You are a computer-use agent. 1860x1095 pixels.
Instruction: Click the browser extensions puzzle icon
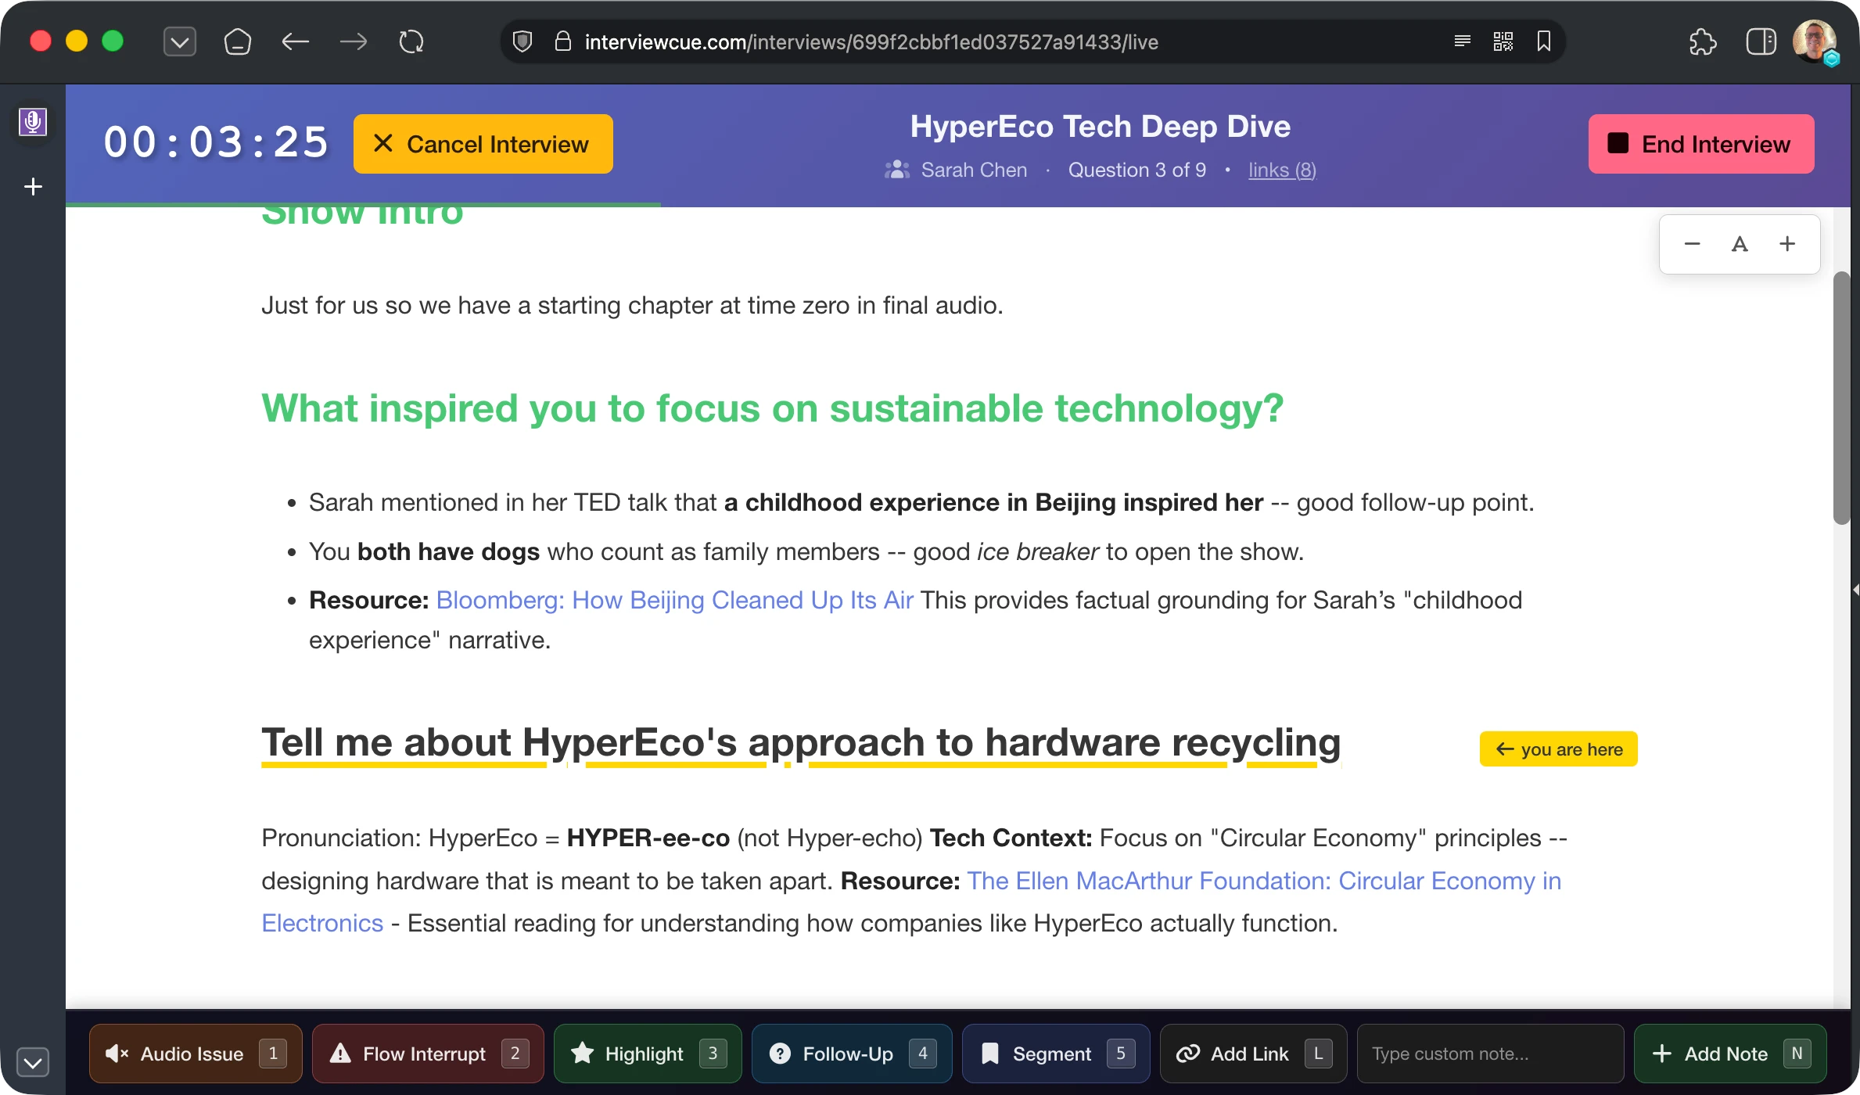click(x=1702, y=41)
